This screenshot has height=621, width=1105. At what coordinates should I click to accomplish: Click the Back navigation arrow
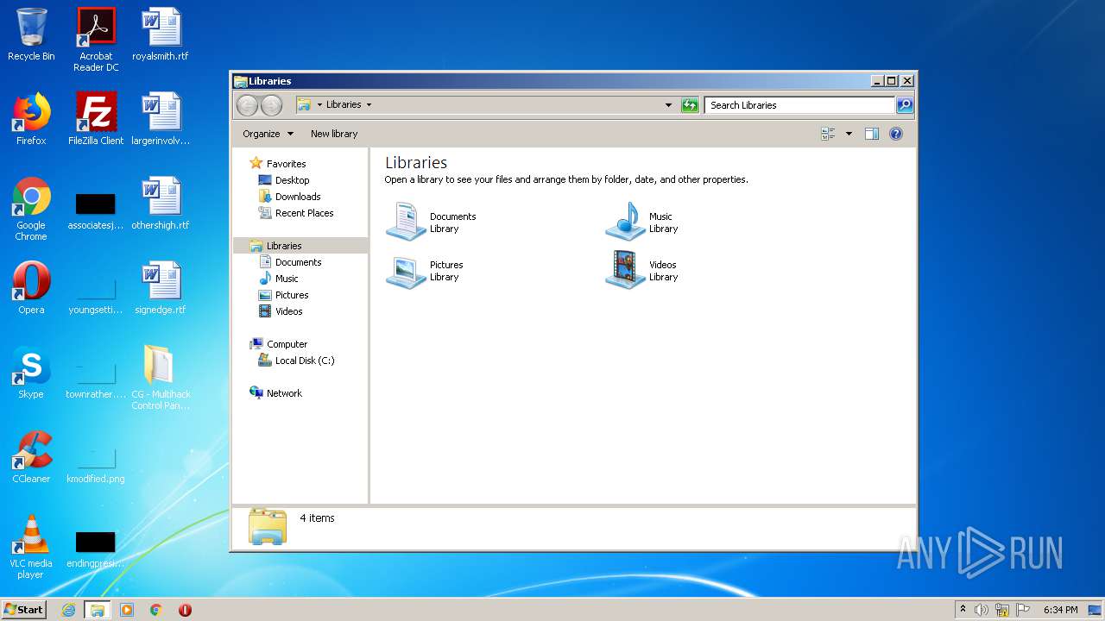[x=247, y=105]
